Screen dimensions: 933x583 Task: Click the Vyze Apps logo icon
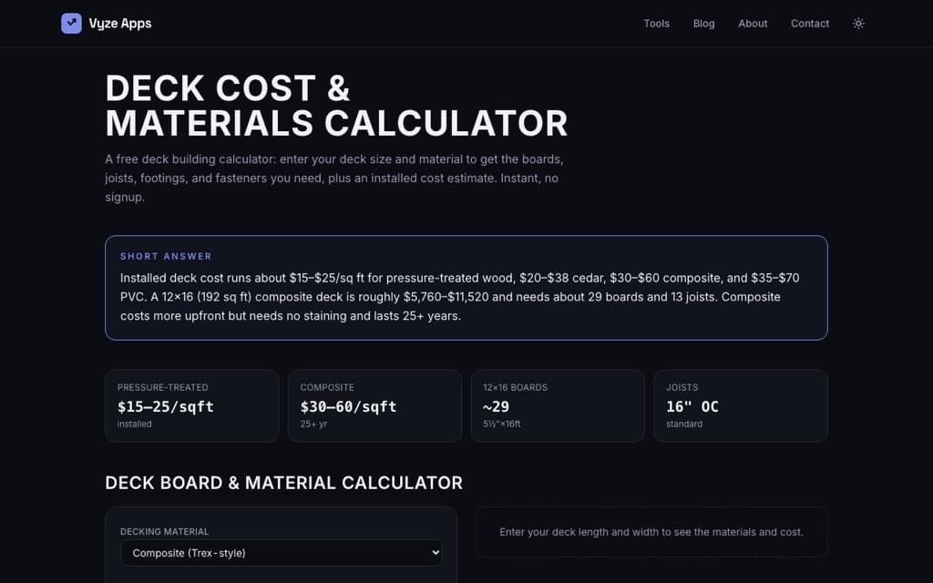click(71, 23)
